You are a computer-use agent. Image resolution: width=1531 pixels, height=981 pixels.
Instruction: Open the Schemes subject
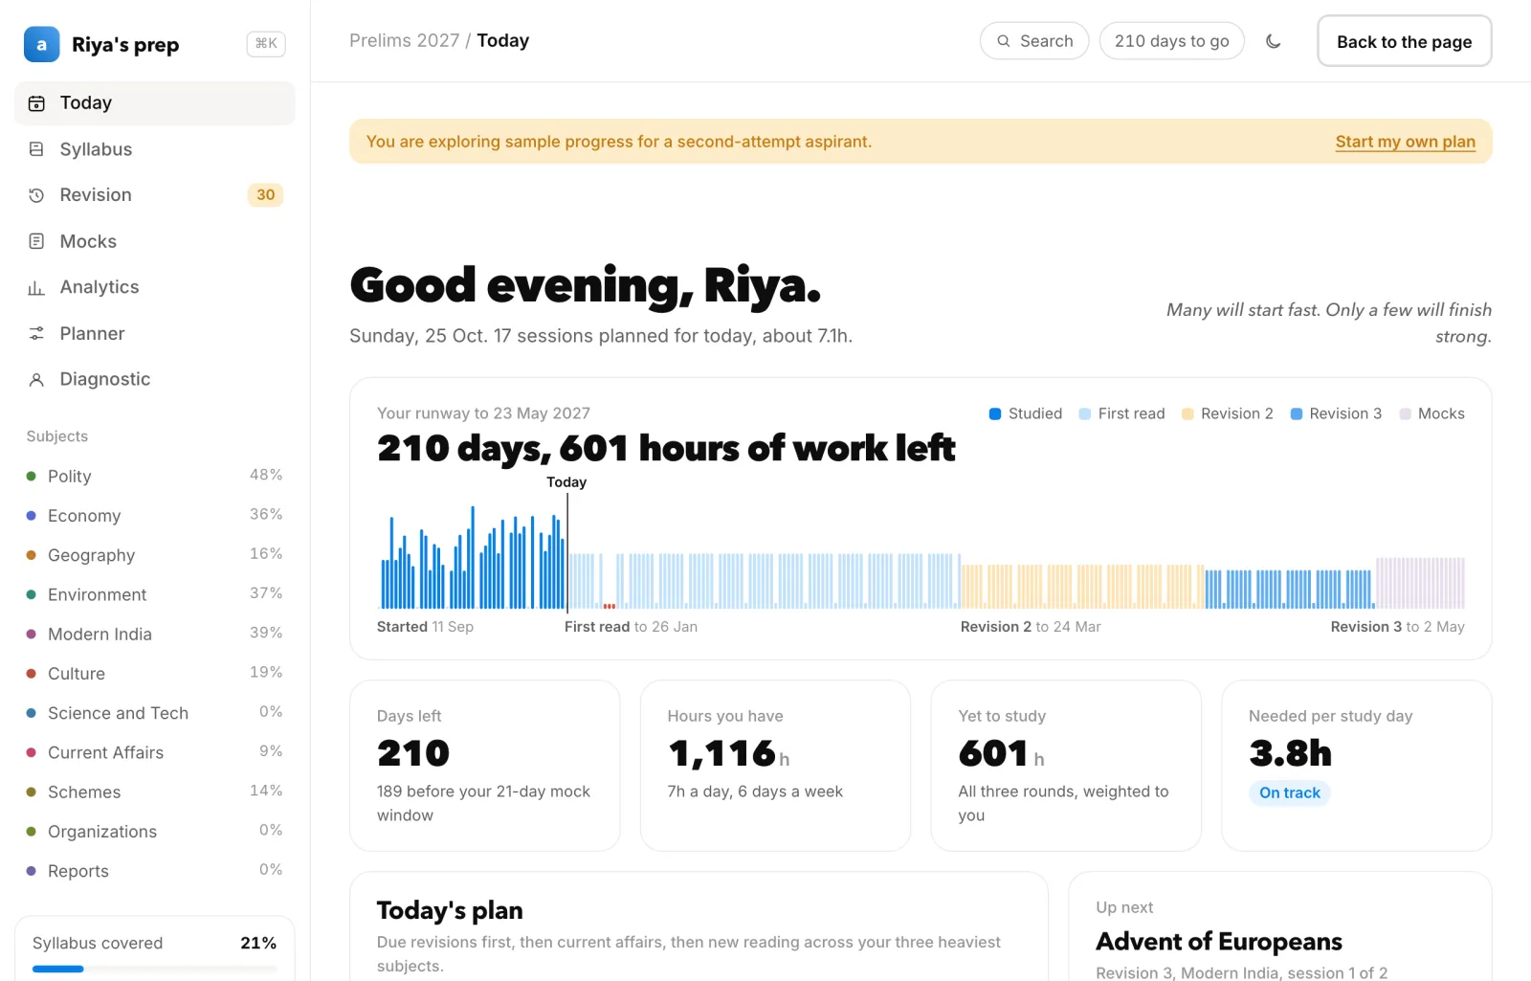[x=155, y=791]
